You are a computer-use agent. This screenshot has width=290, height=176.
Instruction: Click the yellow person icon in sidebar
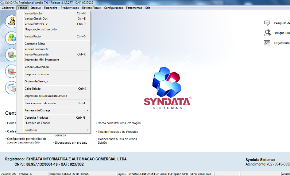coord(11,21)
